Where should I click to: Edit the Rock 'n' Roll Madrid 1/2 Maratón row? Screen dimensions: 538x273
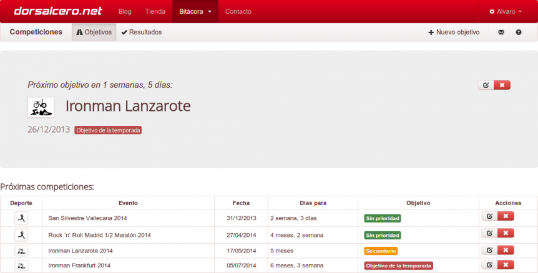pyautogui.click(x=489, y=233)
